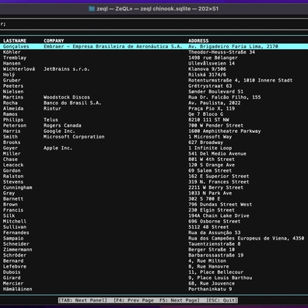Select the Cunningham last name
Viewport: 308px width, 308px height.
[x=18, y=187]
